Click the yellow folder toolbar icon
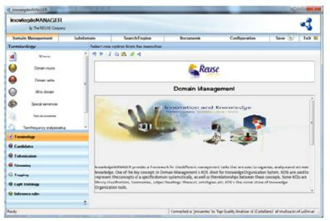The height and width of the screenshot is (221, 330). [124, 54]
